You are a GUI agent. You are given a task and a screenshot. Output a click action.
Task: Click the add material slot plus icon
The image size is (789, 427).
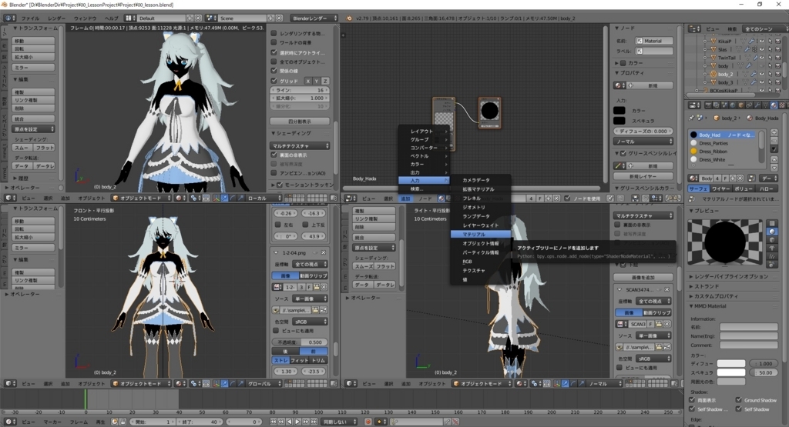point(774,133)
